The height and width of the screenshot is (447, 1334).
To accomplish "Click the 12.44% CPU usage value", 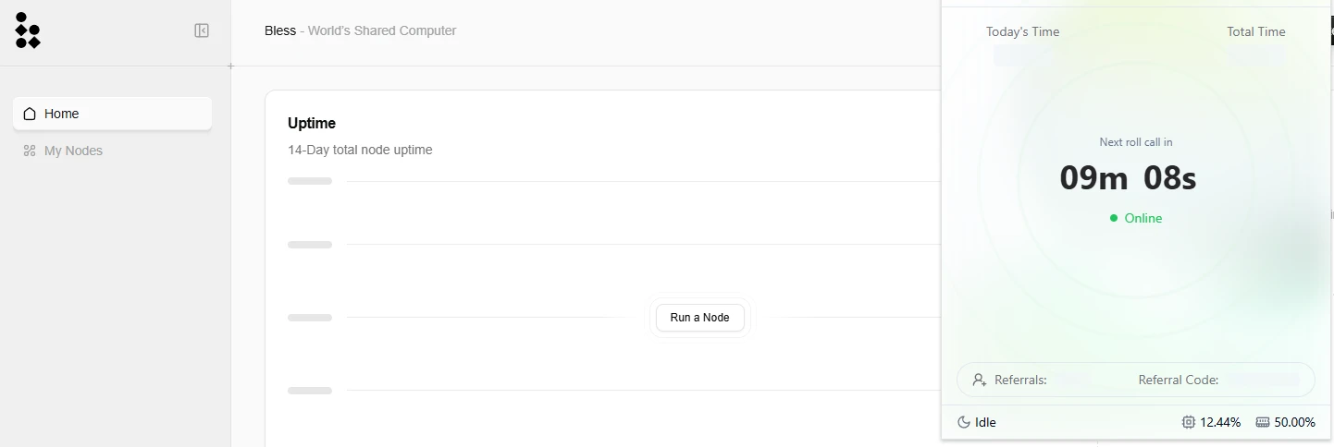I will coord(1220,422).
